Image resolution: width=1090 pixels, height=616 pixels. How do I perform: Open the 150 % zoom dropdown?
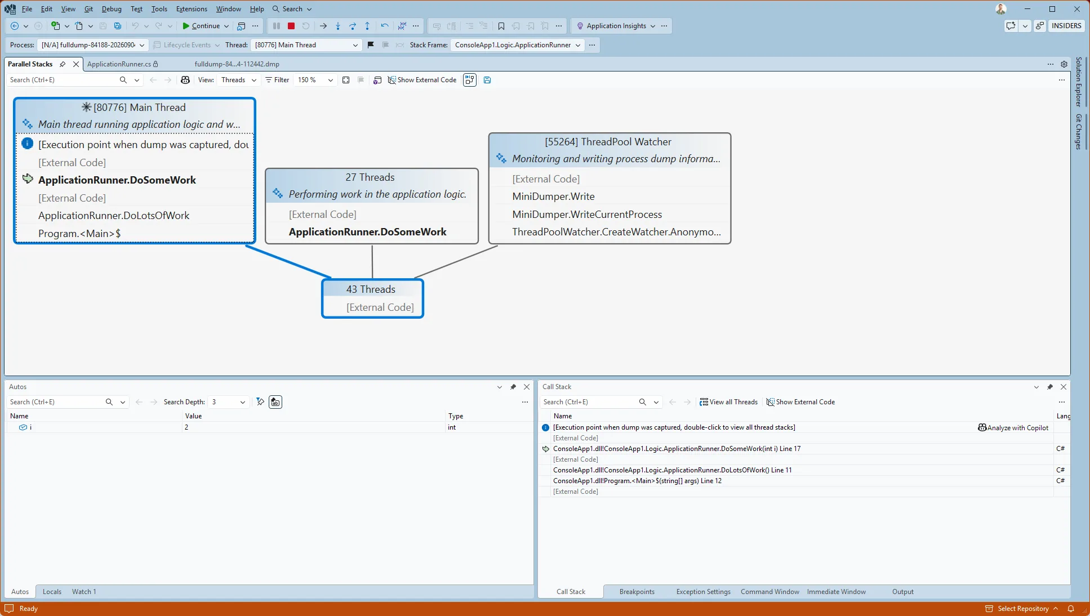(x=315, y=80)
